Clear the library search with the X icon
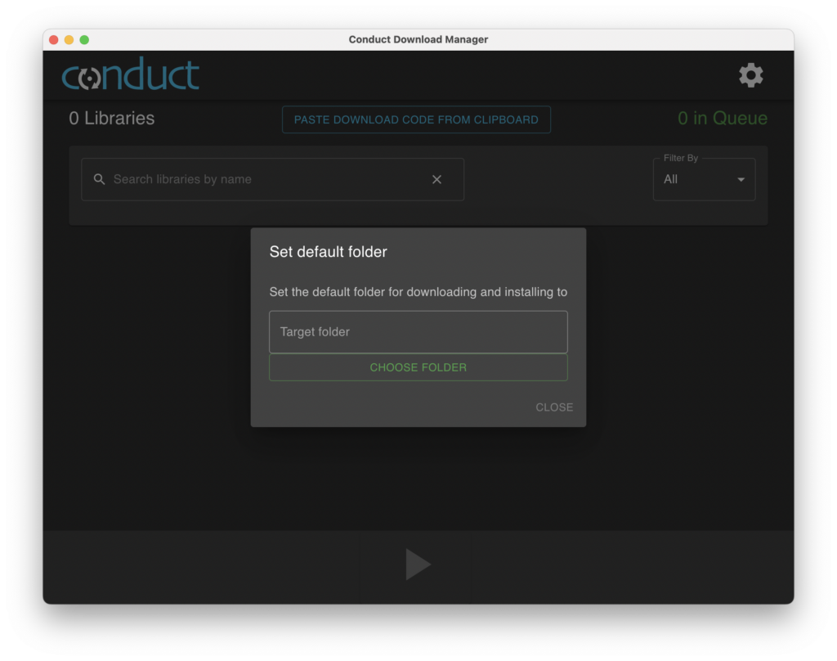Image resolution: width=837 pixels, height=661 pixels. pyautogui.click(x=436, y=179)
